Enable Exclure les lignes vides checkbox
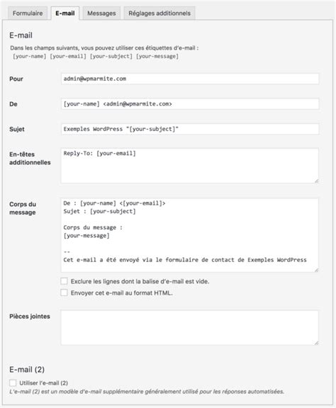 click(x=64, y=281)
